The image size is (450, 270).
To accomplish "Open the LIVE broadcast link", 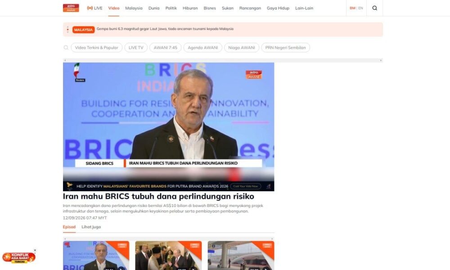I will click(x=94, y=8).
